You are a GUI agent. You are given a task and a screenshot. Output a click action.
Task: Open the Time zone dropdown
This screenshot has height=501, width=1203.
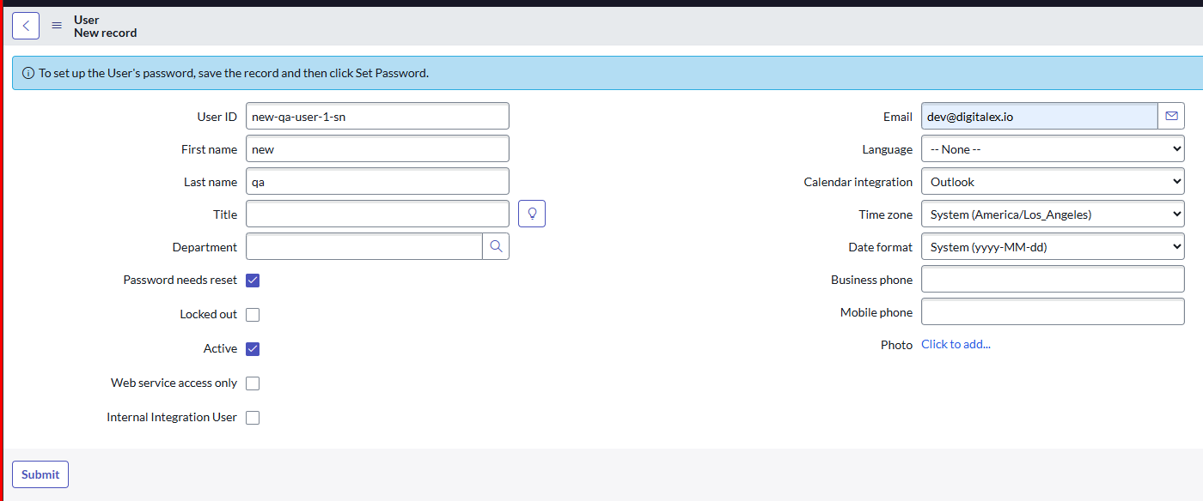click(x=1052, y=214)
